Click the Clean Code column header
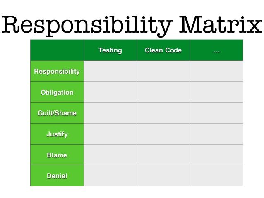The image size is (264, 198). tap(163, 50)
